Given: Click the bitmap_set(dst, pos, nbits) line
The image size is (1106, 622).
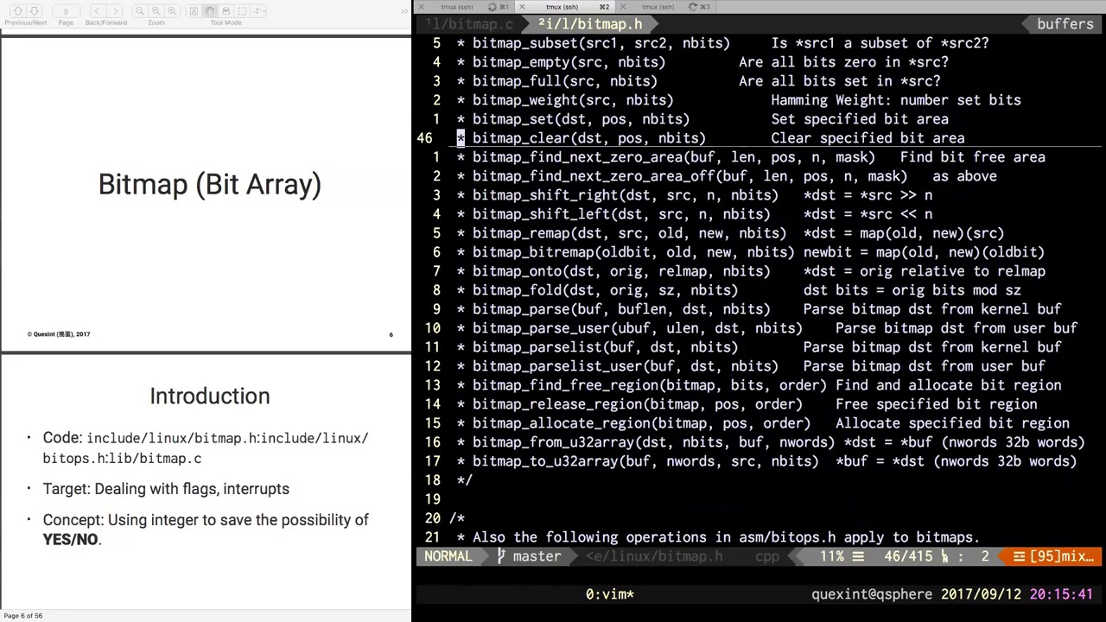Looking at the screenshot, I should tap(702, 119).
